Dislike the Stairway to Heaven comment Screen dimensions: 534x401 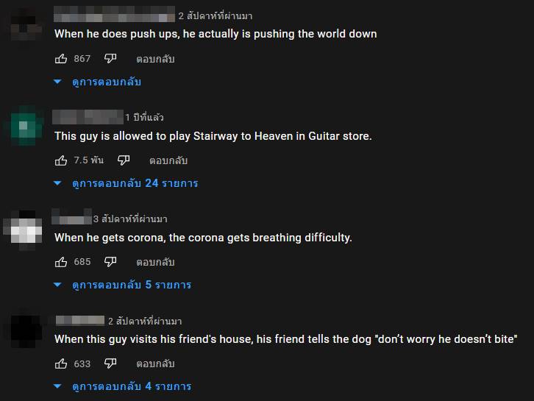point(124,160)
